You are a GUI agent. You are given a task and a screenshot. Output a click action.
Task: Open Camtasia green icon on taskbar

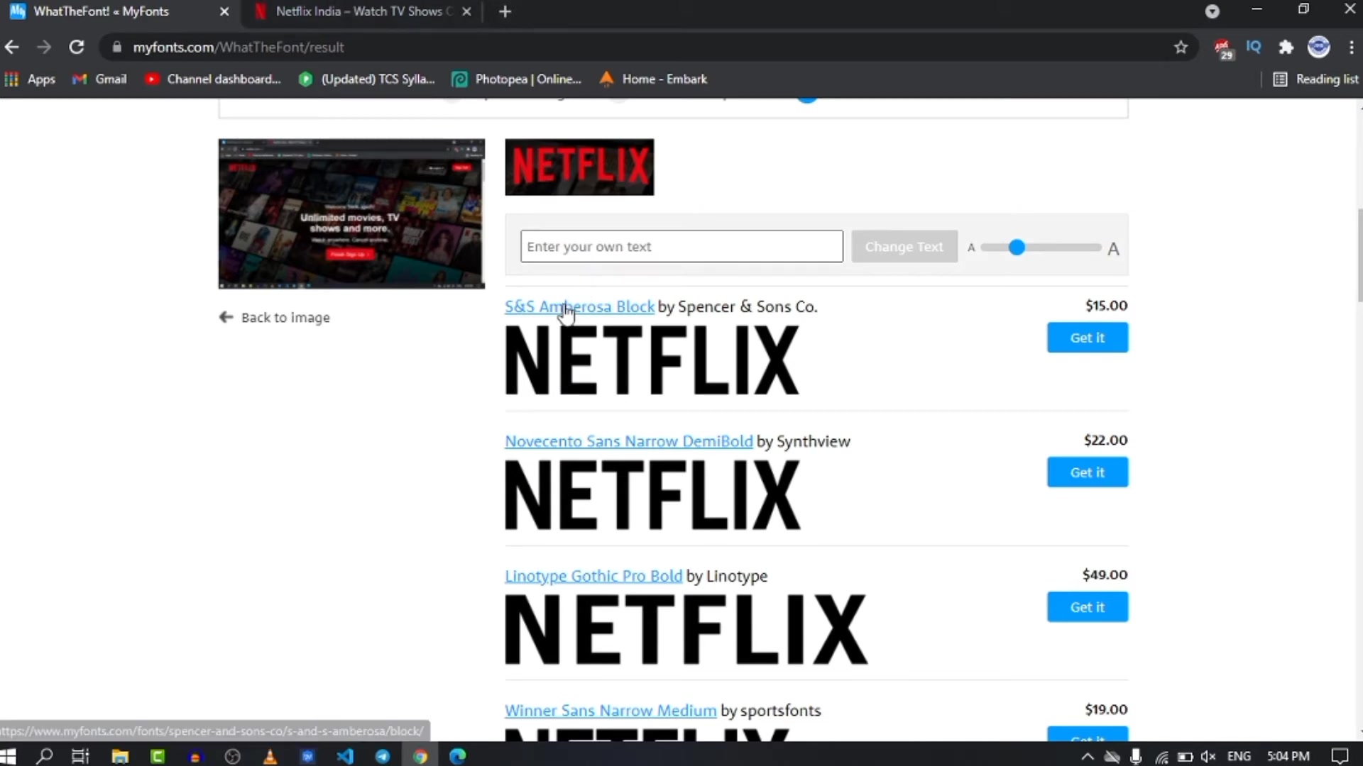point(158,756)
